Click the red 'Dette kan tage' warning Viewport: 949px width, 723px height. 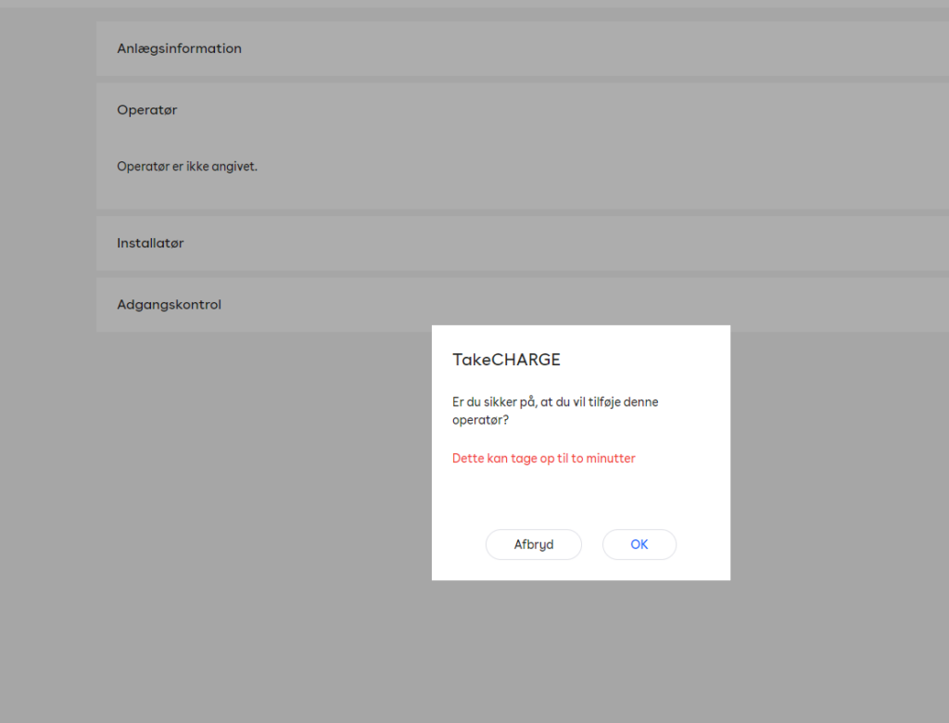pos(543,458)
